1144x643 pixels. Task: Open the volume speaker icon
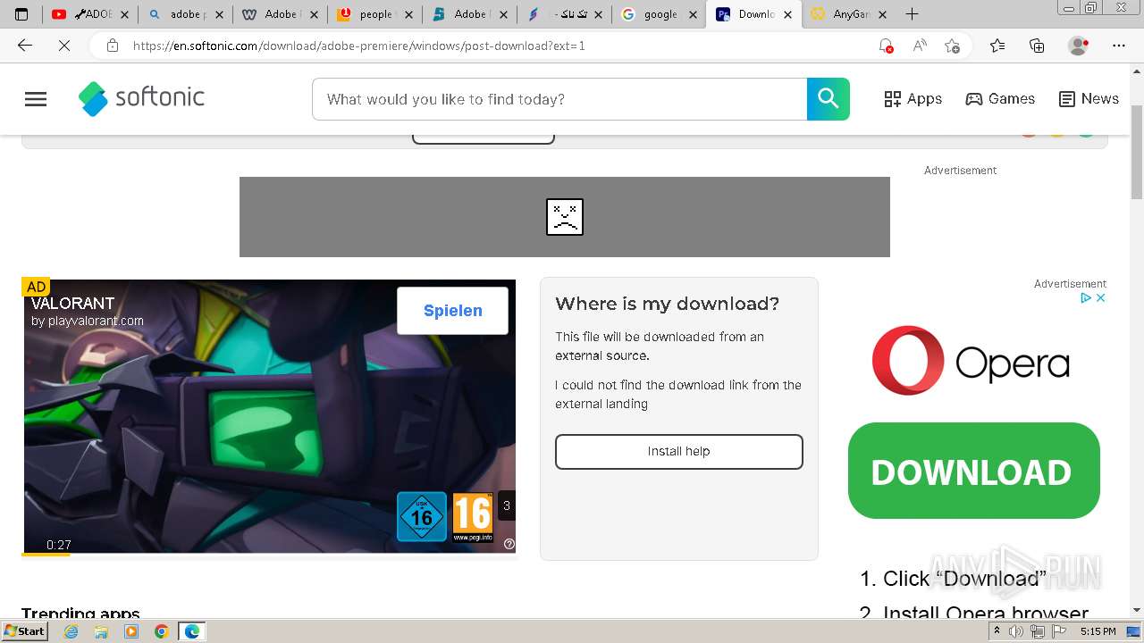[x=1016, y=631]
